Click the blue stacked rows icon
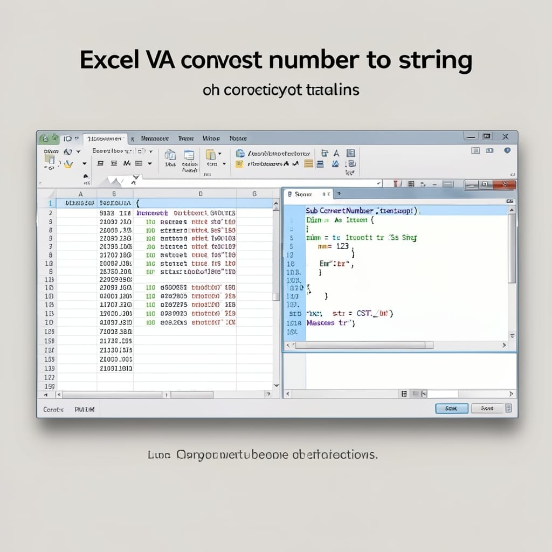Image resolution: width=552 pixels, height=552 pixels. click(x=320, y=164)
